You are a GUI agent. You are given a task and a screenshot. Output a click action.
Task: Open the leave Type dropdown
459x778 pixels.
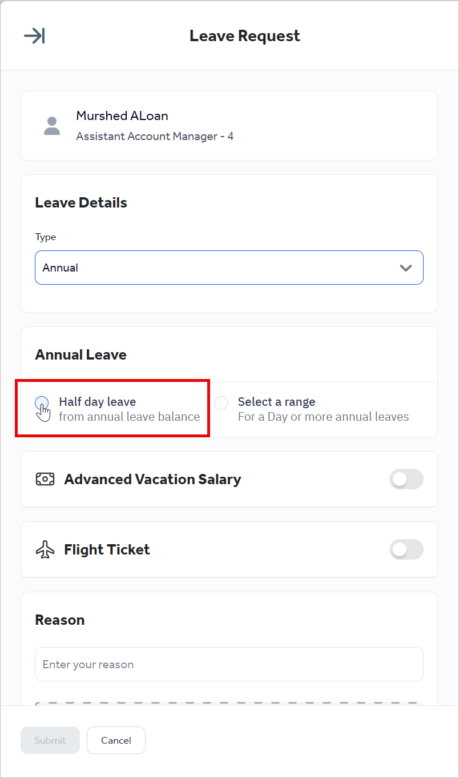click(x=229, y=267)
